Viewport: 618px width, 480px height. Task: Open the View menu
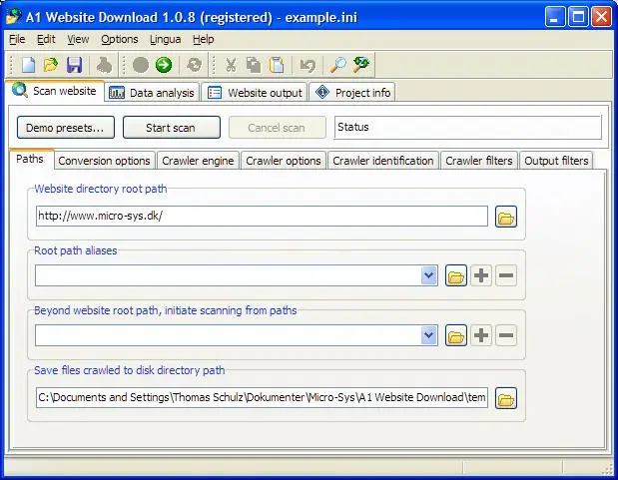(x=78, y=39)
